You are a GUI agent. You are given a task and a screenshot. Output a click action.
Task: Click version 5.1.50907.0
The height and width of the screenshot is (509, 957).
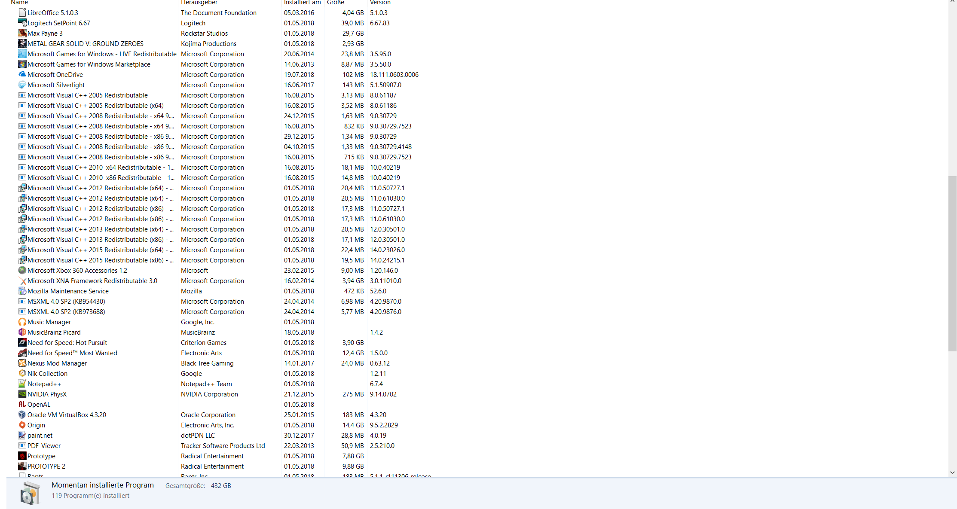(x=385, y=85)
